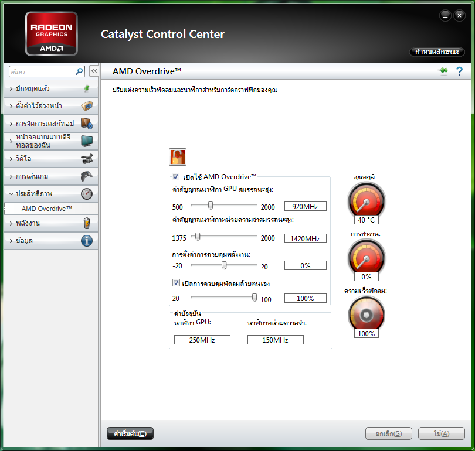Click the Catalyst Control Center title
This screenshot has height=451, width=475.
tap(162, 34)
